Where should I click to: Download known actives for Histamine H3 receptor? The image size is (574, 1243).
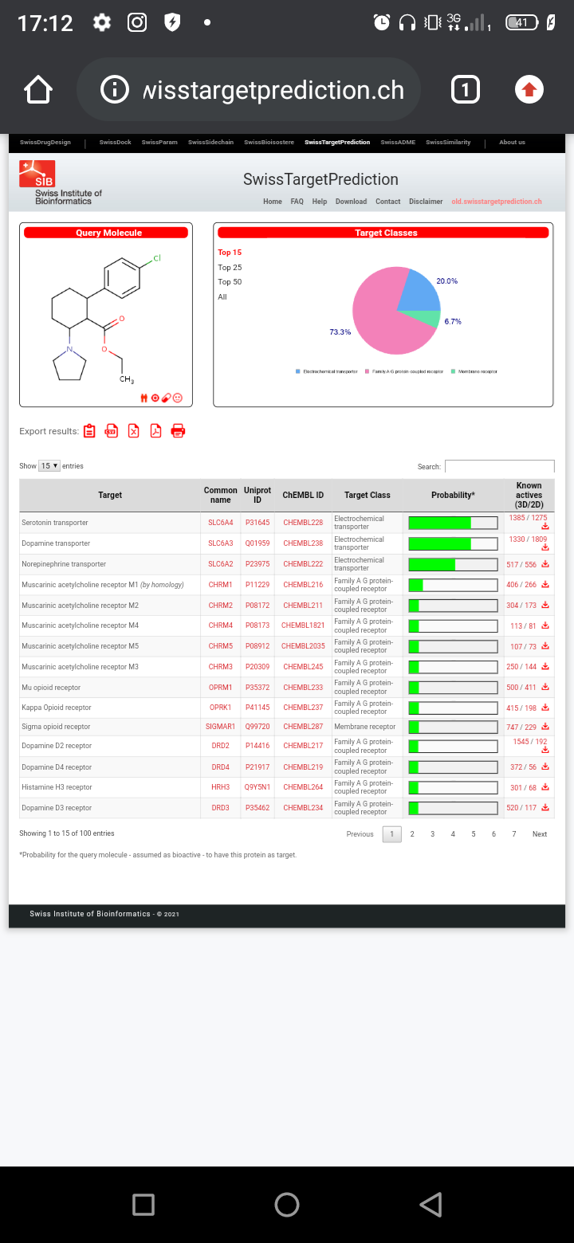tap(545, 787)
